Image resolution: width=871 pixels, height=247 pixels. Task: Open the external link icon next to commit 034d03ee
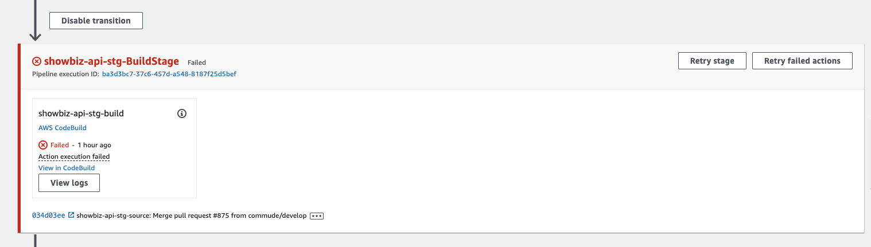point(71,215)
